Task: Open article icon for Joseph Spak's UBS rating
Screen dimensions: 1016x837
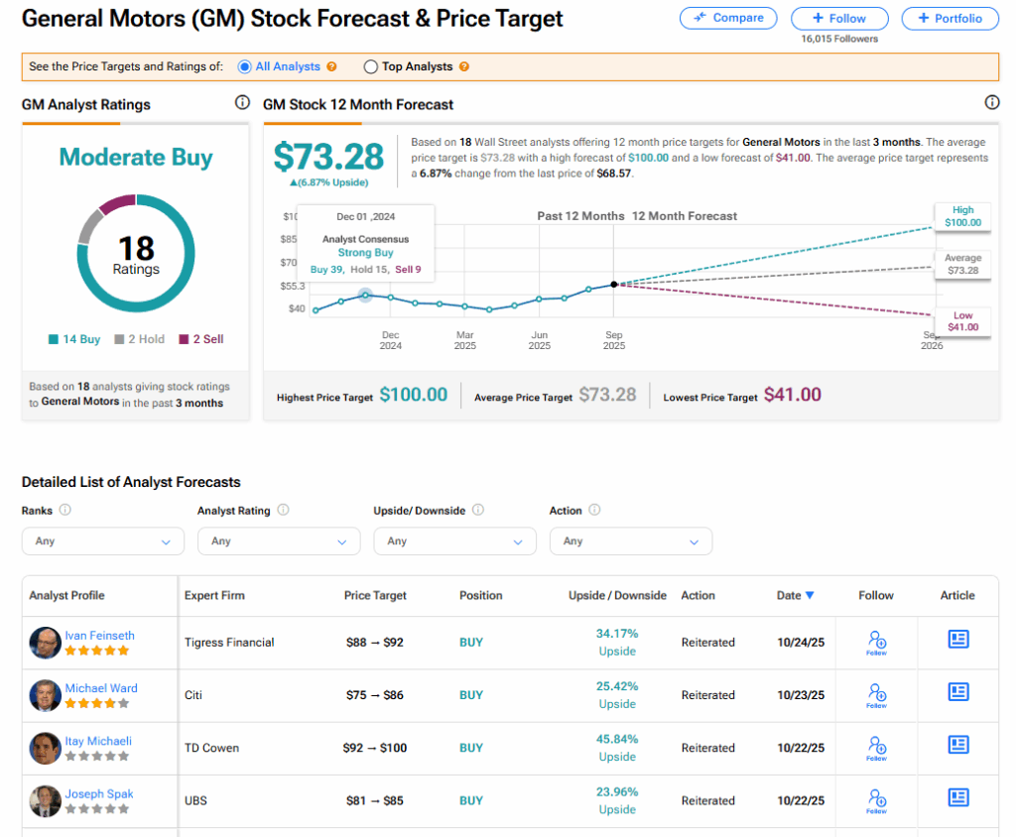Action: coord(957,797)
